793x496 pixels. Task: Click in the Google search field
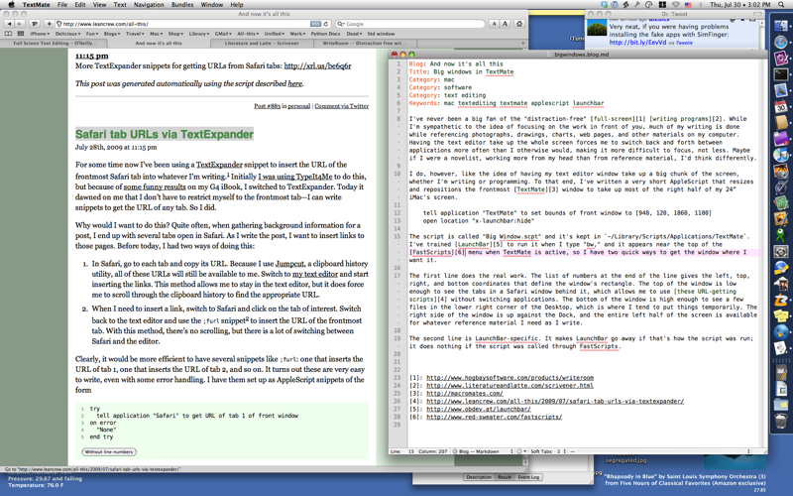pyautogui.click(x=410, y=24)
